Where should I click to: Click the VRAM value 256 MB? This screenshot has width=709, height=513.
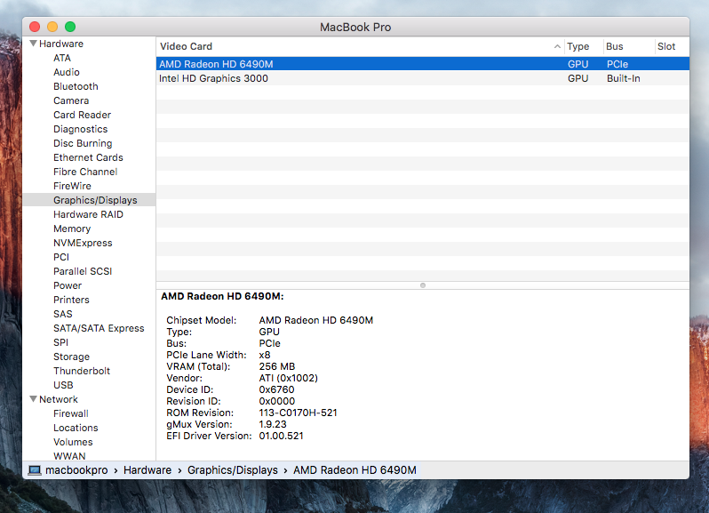276,366
